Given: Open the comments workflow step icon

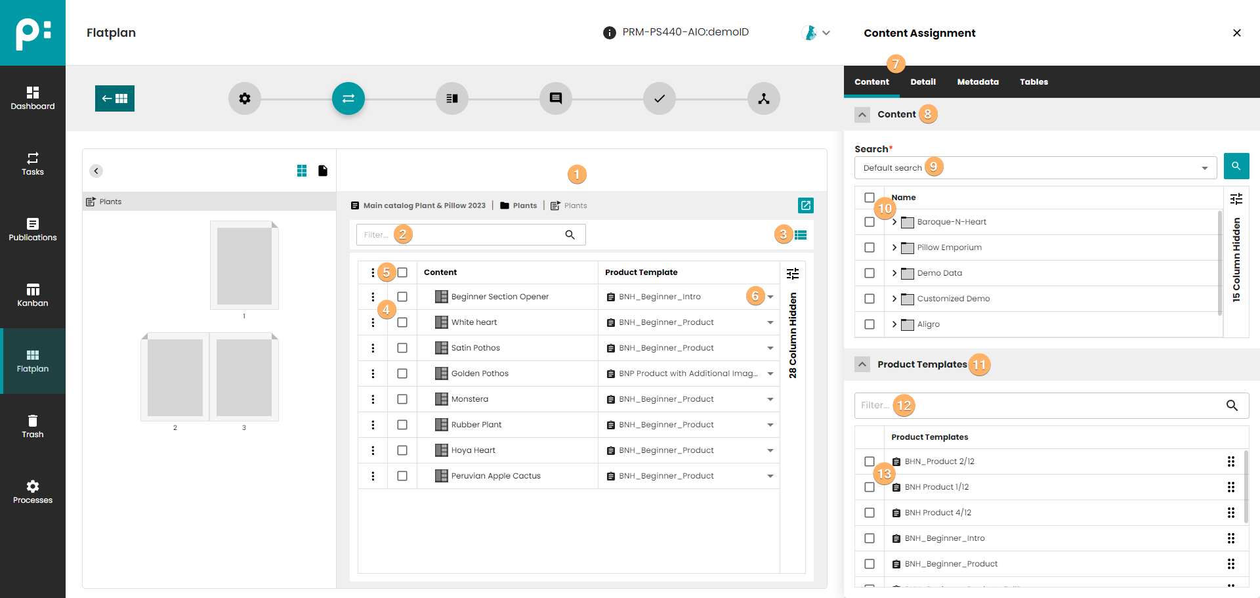Looking at the screenshot, I should (555, 98).
